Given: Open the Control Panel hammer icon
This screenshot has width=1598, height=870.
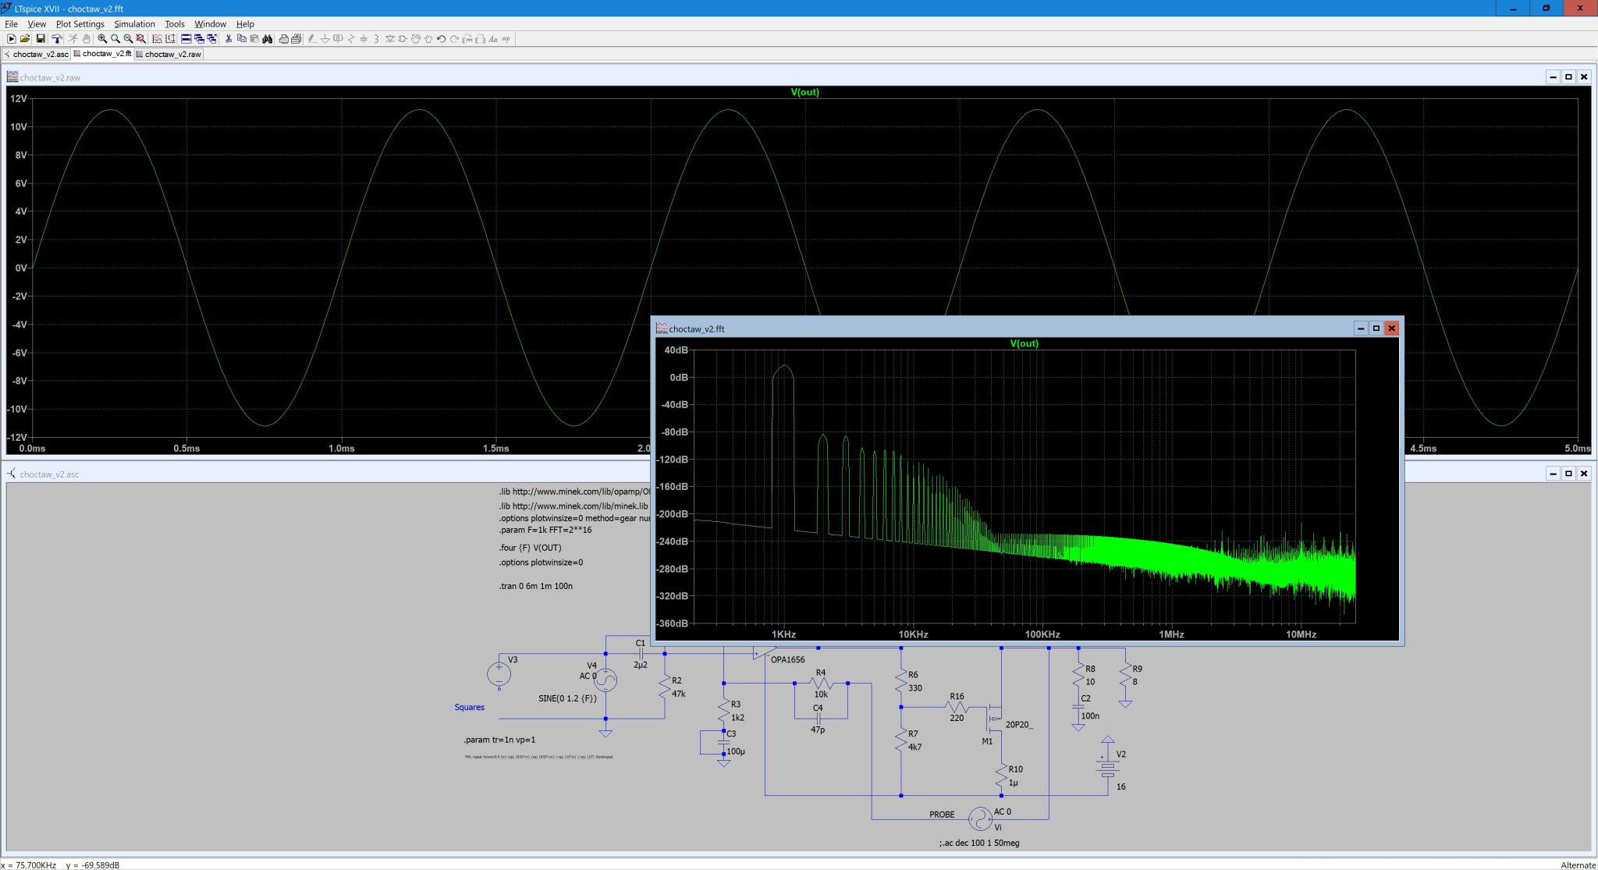Looking at the screenshot, I should point(57,39).
